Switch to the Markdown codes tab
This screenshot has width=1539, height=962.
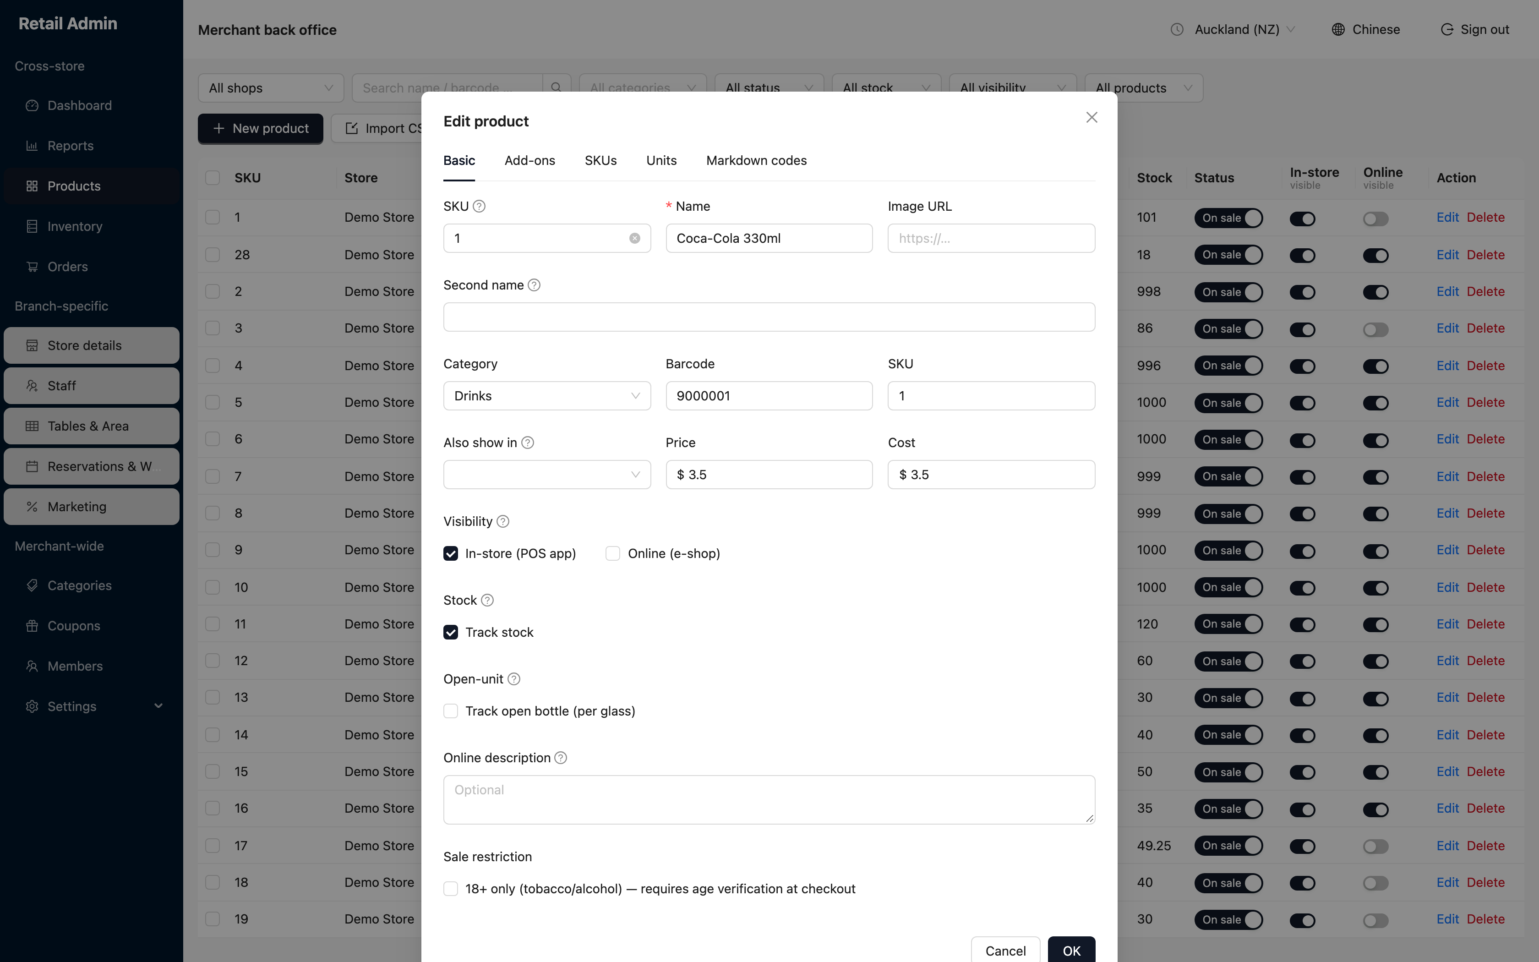pyautogui.click(x=756, y=161)
